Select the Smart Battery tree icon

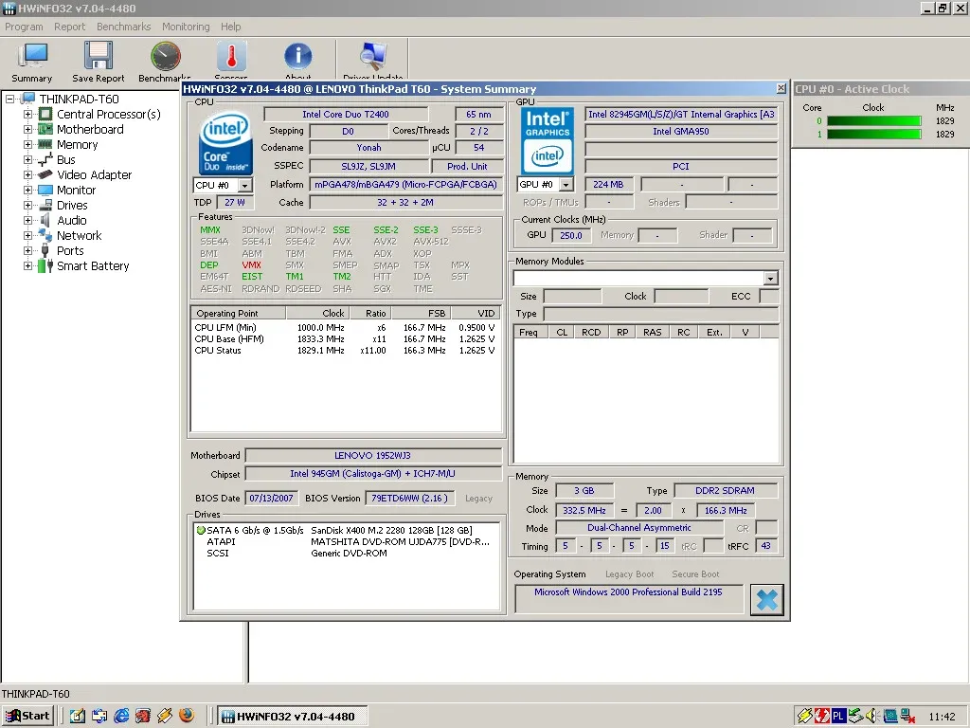pos(45,266)
